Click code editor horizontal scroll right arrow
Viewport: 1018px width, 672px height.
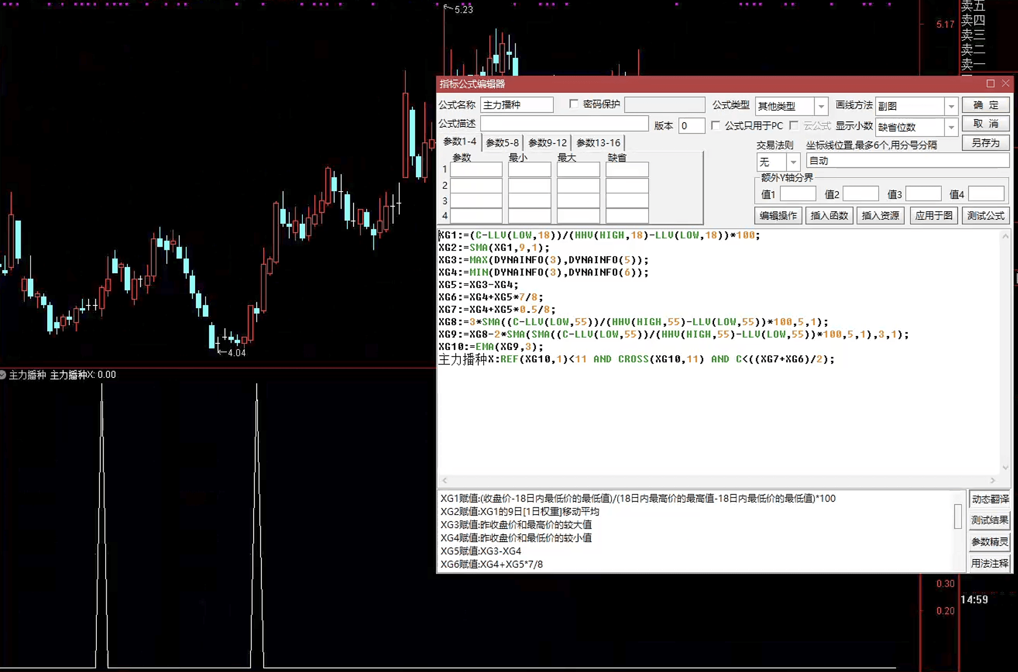pyautogui.click(x=993, y=480)
